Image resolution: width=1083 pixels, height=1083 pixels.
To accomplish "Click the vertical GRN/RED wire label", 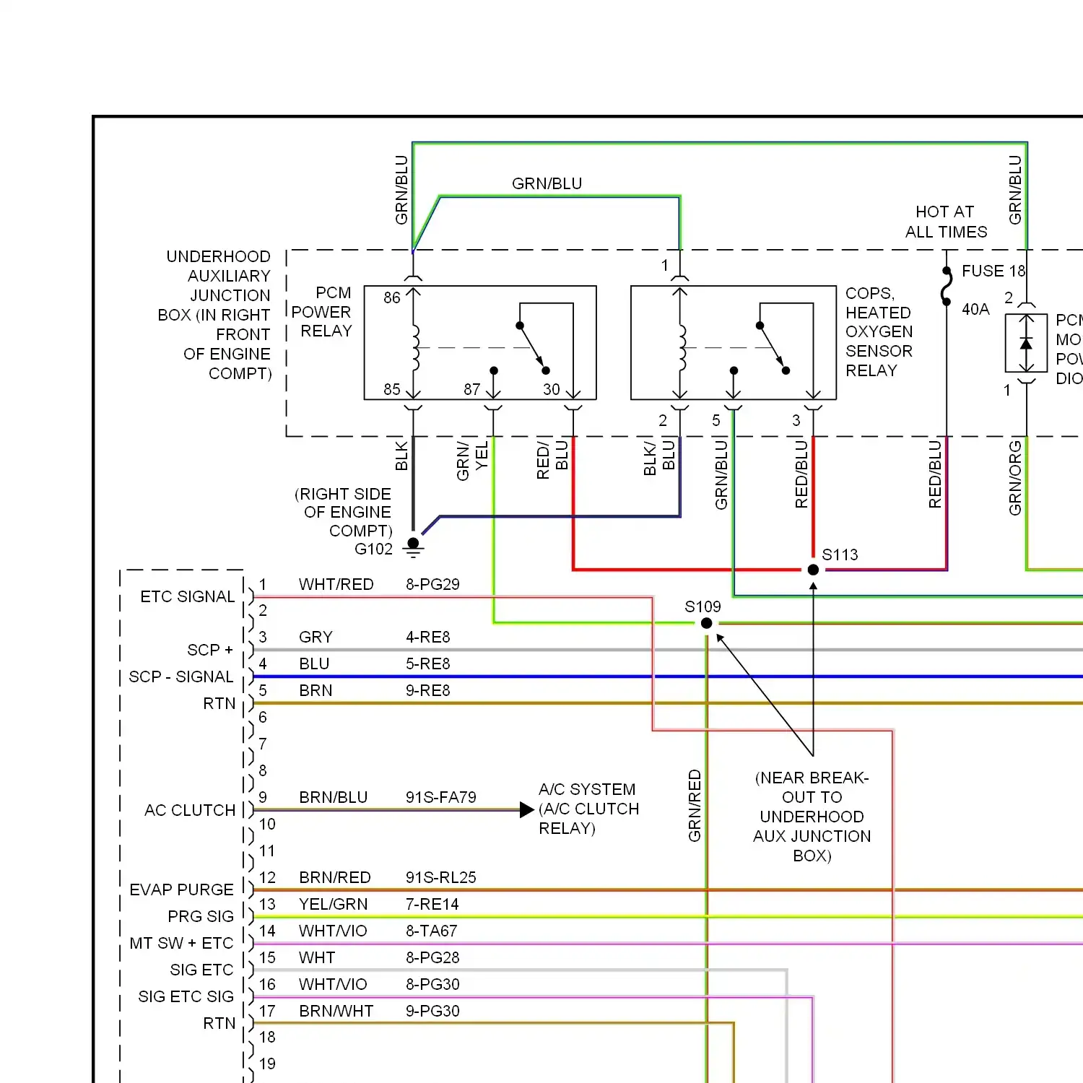I will coord(695,806).
